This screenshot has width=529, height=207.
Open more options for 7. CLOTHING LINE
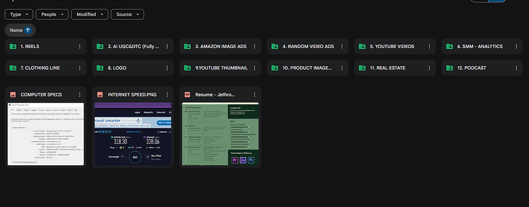pos(80,68)
